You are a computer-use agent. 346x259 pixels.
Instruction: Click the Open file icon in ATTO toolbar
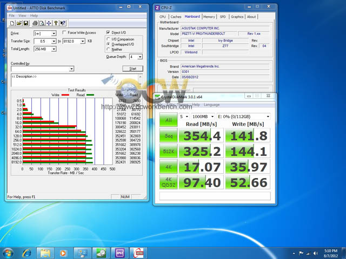(19, 23)
